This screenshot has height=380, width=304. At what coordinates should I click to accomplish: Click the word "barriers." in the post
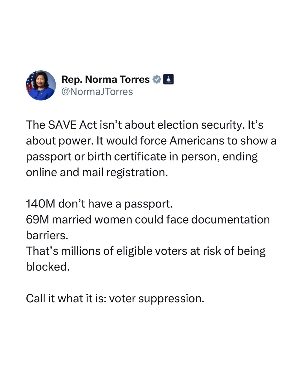tap(47, 235)
